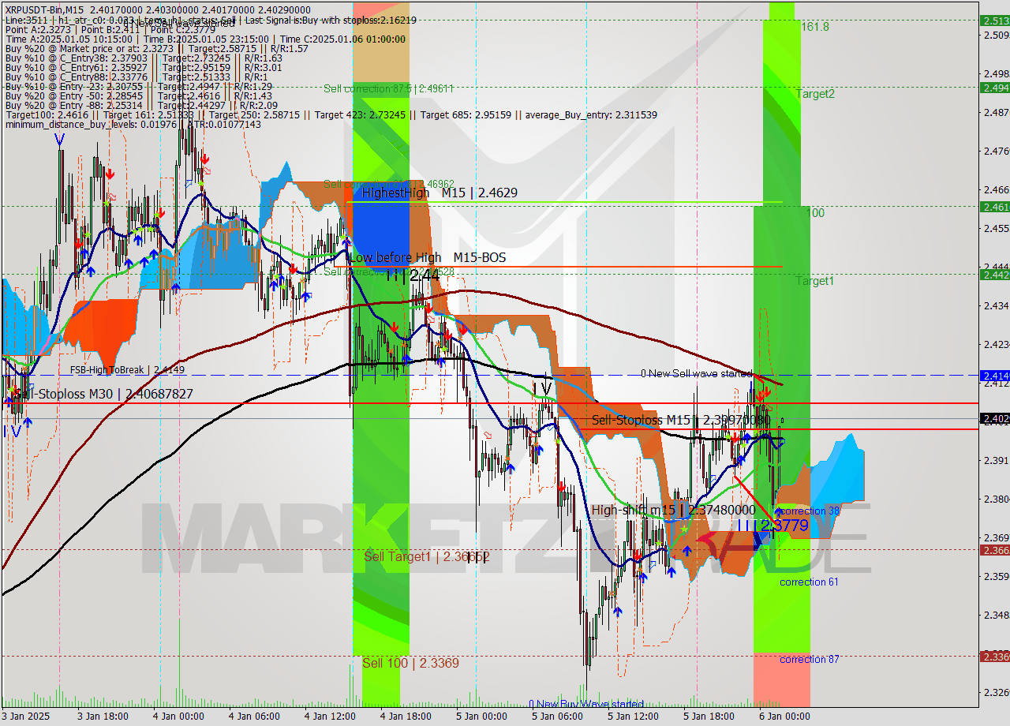1010x726 pixels.
Task: Select the '0 New Buy Wave started' label
Action: point(586,704)
